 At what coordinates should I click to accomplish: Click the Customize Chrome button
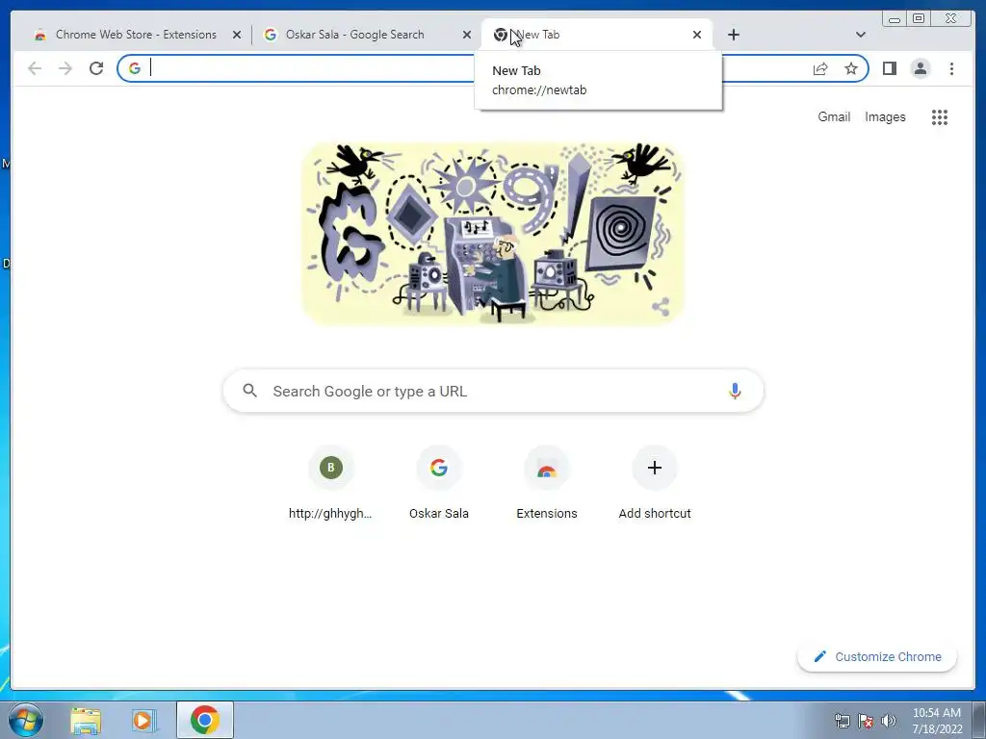877,656
